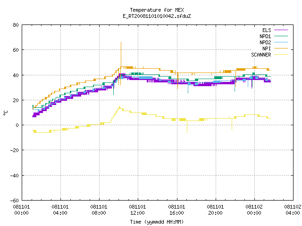
Task: Click the green NPD1 legend line sample
Action: tap(281, 36)
